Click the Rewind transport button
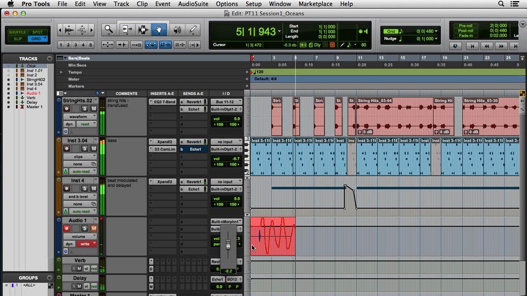This screenshot has width=527, height=296. tap(486, 46)
